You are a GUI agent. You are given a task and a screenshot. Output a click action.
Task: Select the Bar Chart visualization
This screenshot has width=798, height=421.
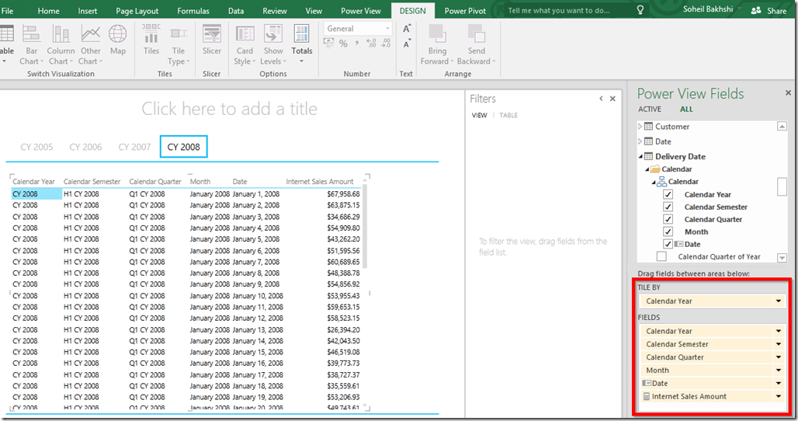31,45
